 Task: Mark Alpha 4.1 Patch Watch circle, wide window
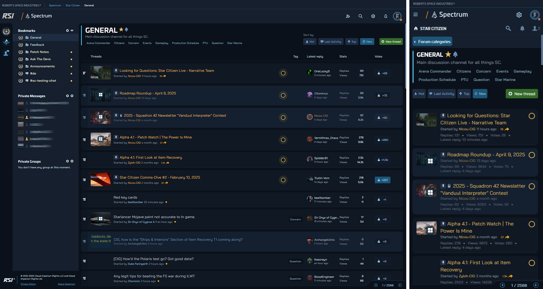pos(283,140)
